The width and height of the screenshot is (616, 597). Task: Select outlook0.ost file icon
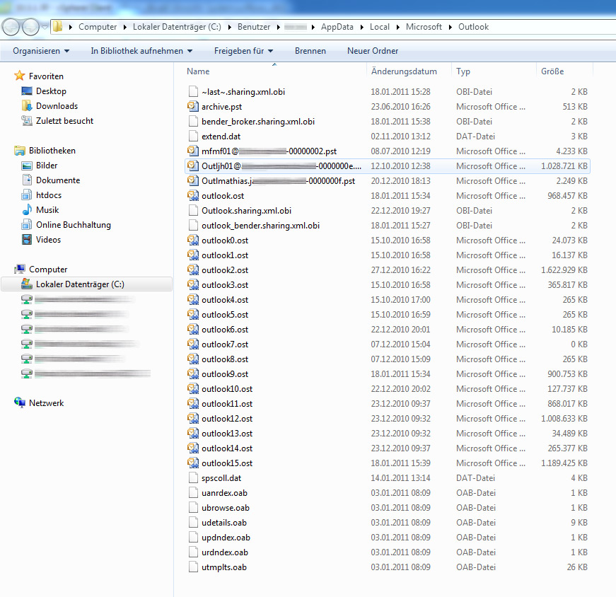(193, 240)
